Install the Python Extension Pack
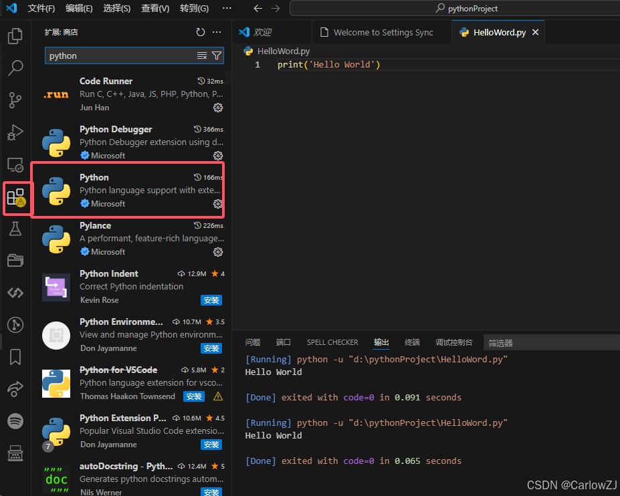The image size is (620, 496). (211, 445)
